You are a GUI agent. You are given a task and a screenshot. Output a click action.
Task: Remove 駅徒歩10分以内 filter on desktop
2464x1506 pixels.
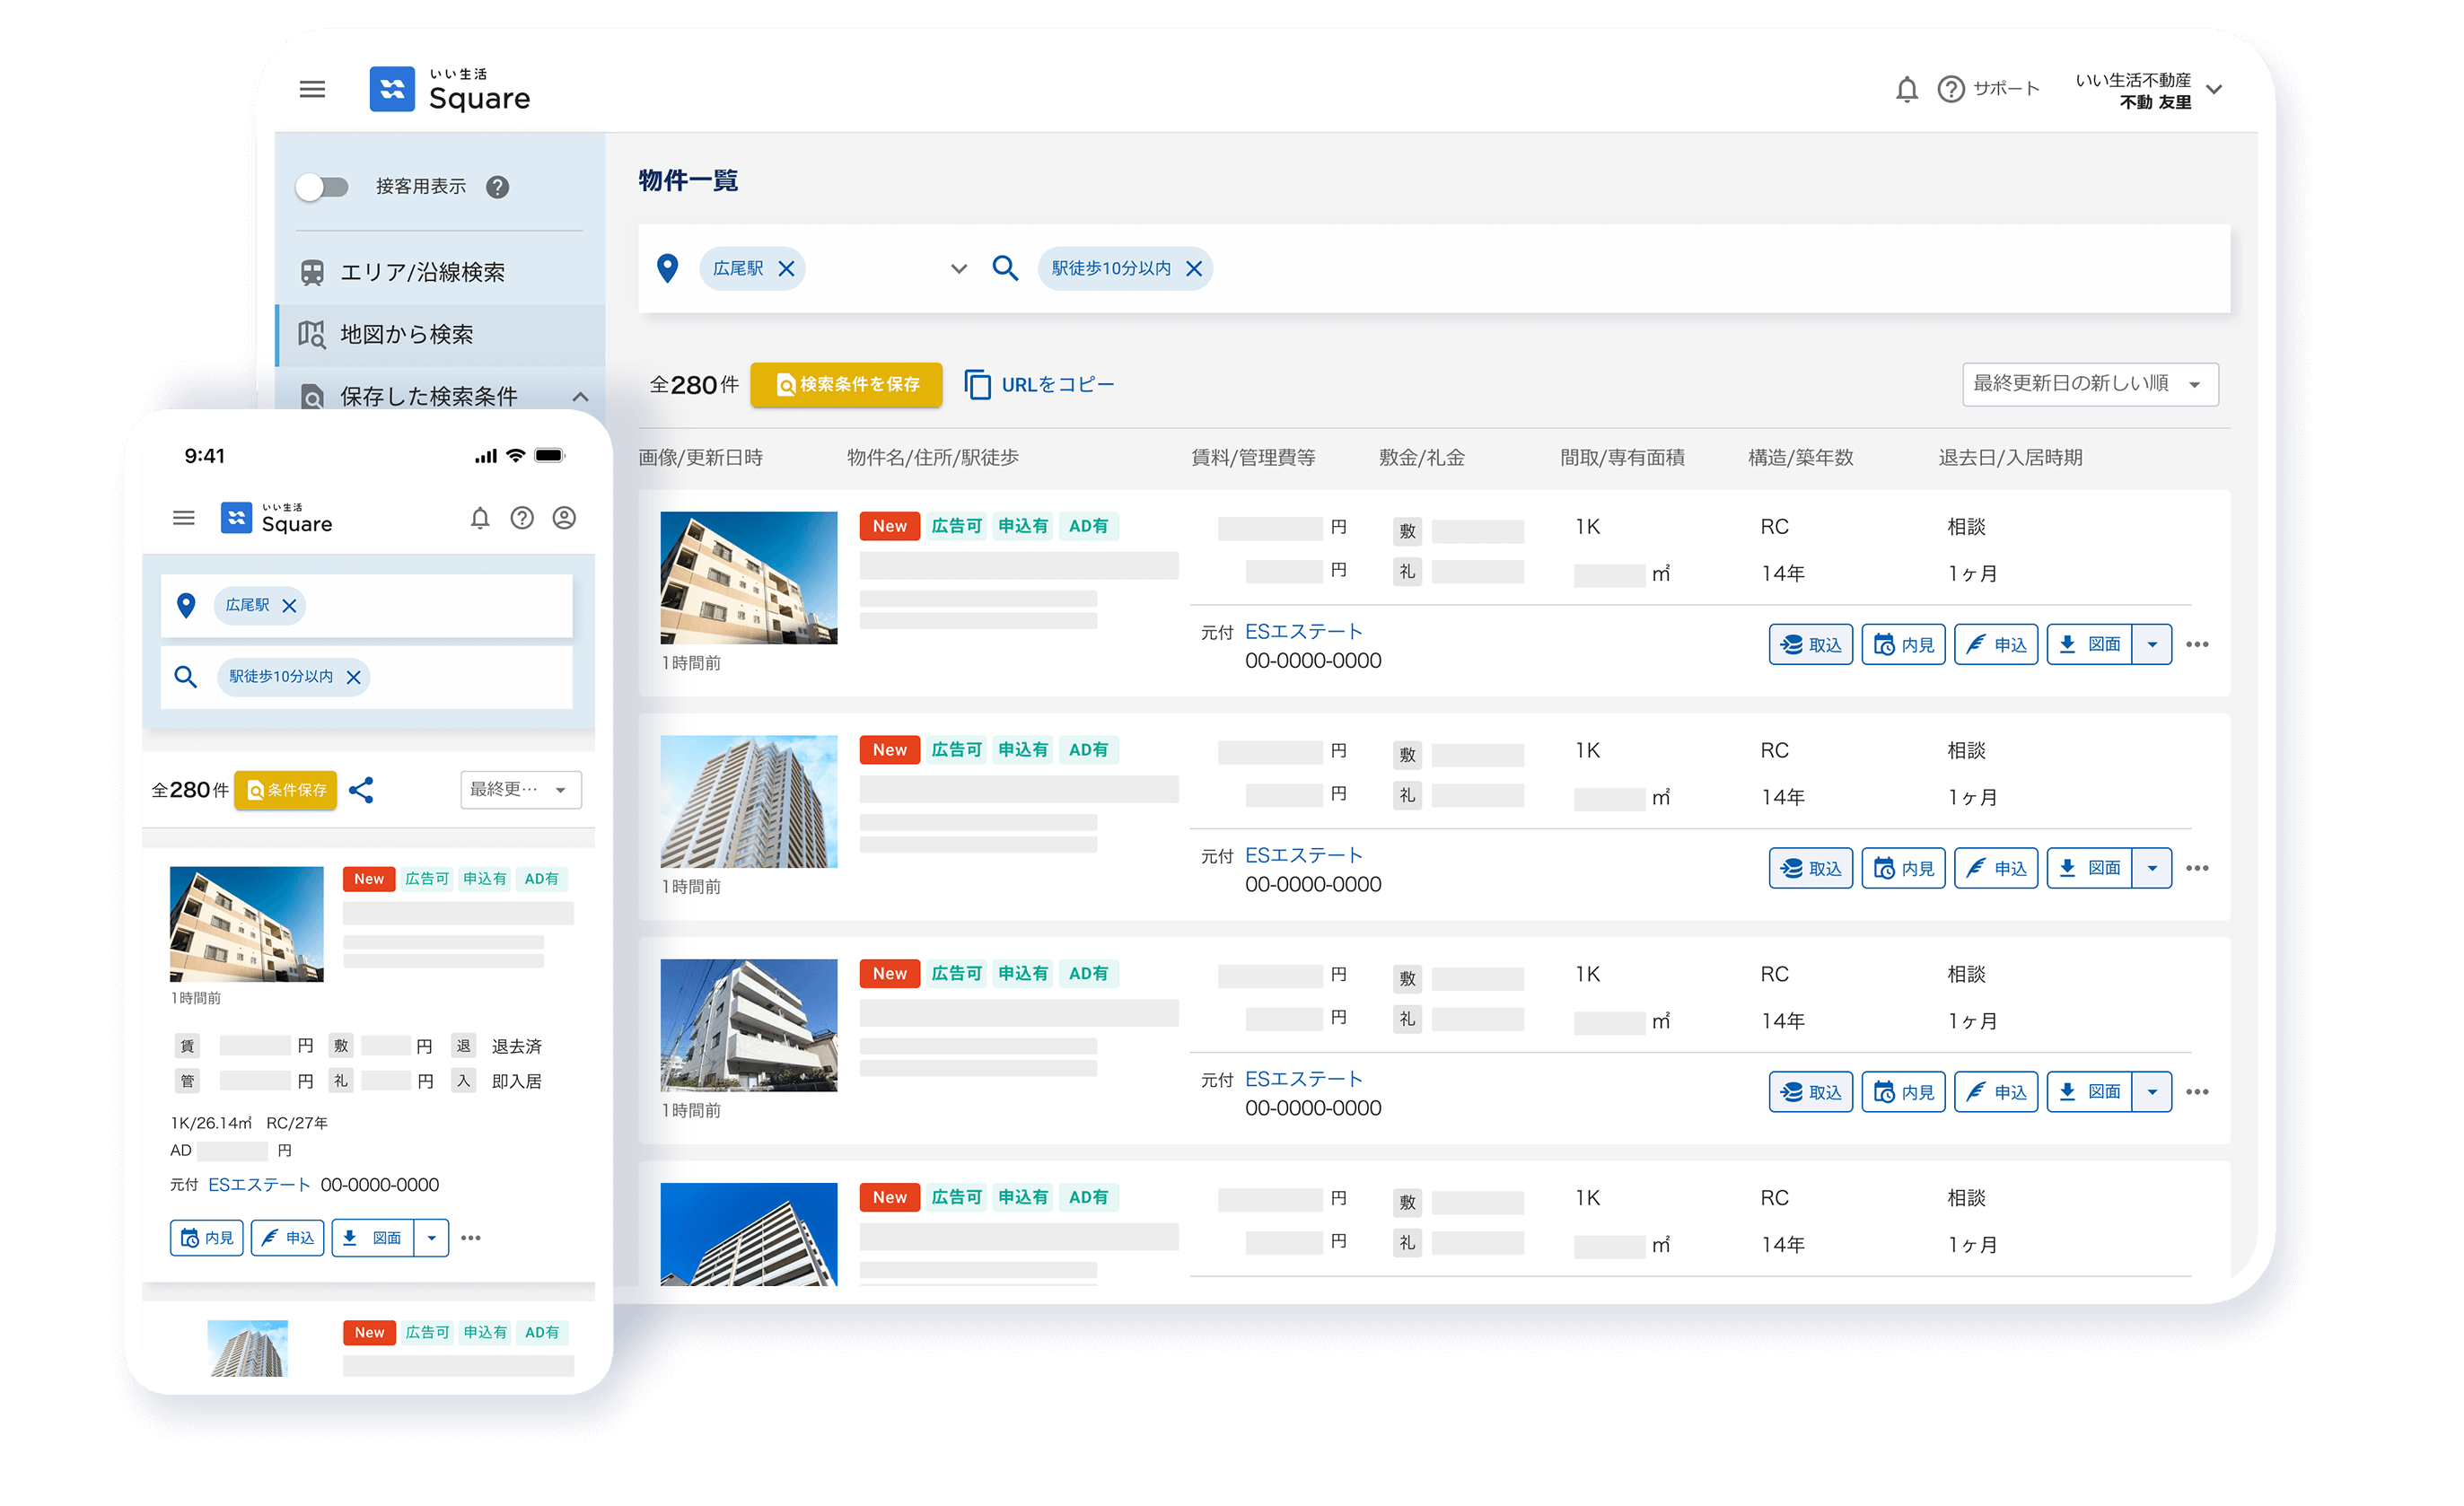point(1193,269)
